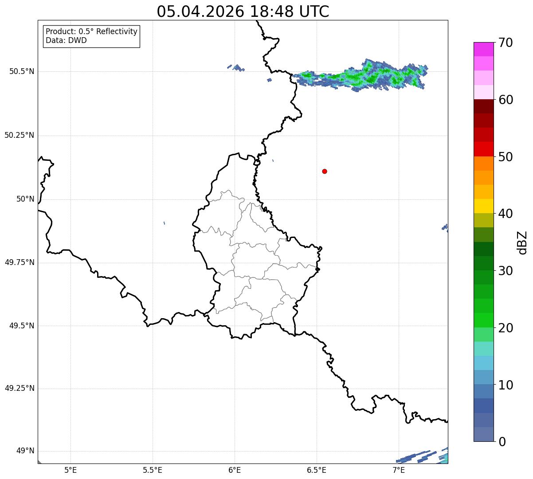Viewport: 533px width, 479px height.
Task: Click the small blue echo west of the rain band
Action: point(236,68)
